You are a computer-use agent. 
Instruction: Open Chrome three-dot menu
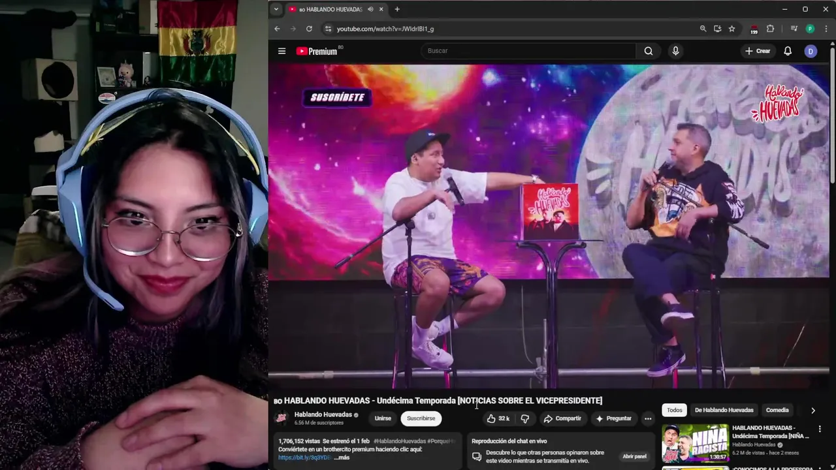[x=826, y=29]
